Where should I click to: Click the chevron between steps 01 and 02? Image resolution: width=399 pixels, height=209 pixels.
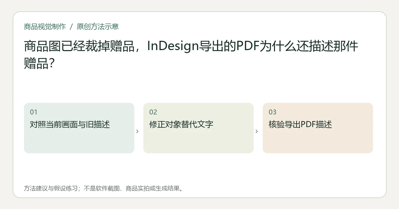(x=137, y=131)
